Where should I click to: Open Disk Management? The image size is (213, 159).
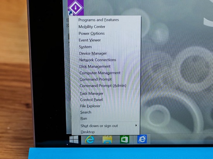click(95, 66)
